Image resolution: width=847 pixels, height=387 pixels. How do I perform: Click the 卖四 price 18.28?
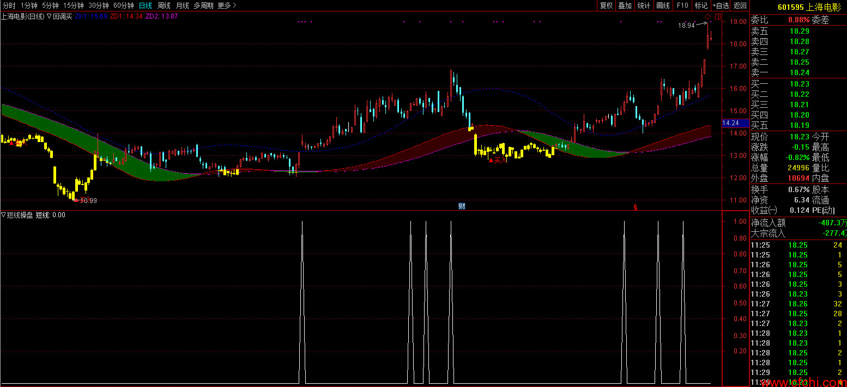click(800, 42)
